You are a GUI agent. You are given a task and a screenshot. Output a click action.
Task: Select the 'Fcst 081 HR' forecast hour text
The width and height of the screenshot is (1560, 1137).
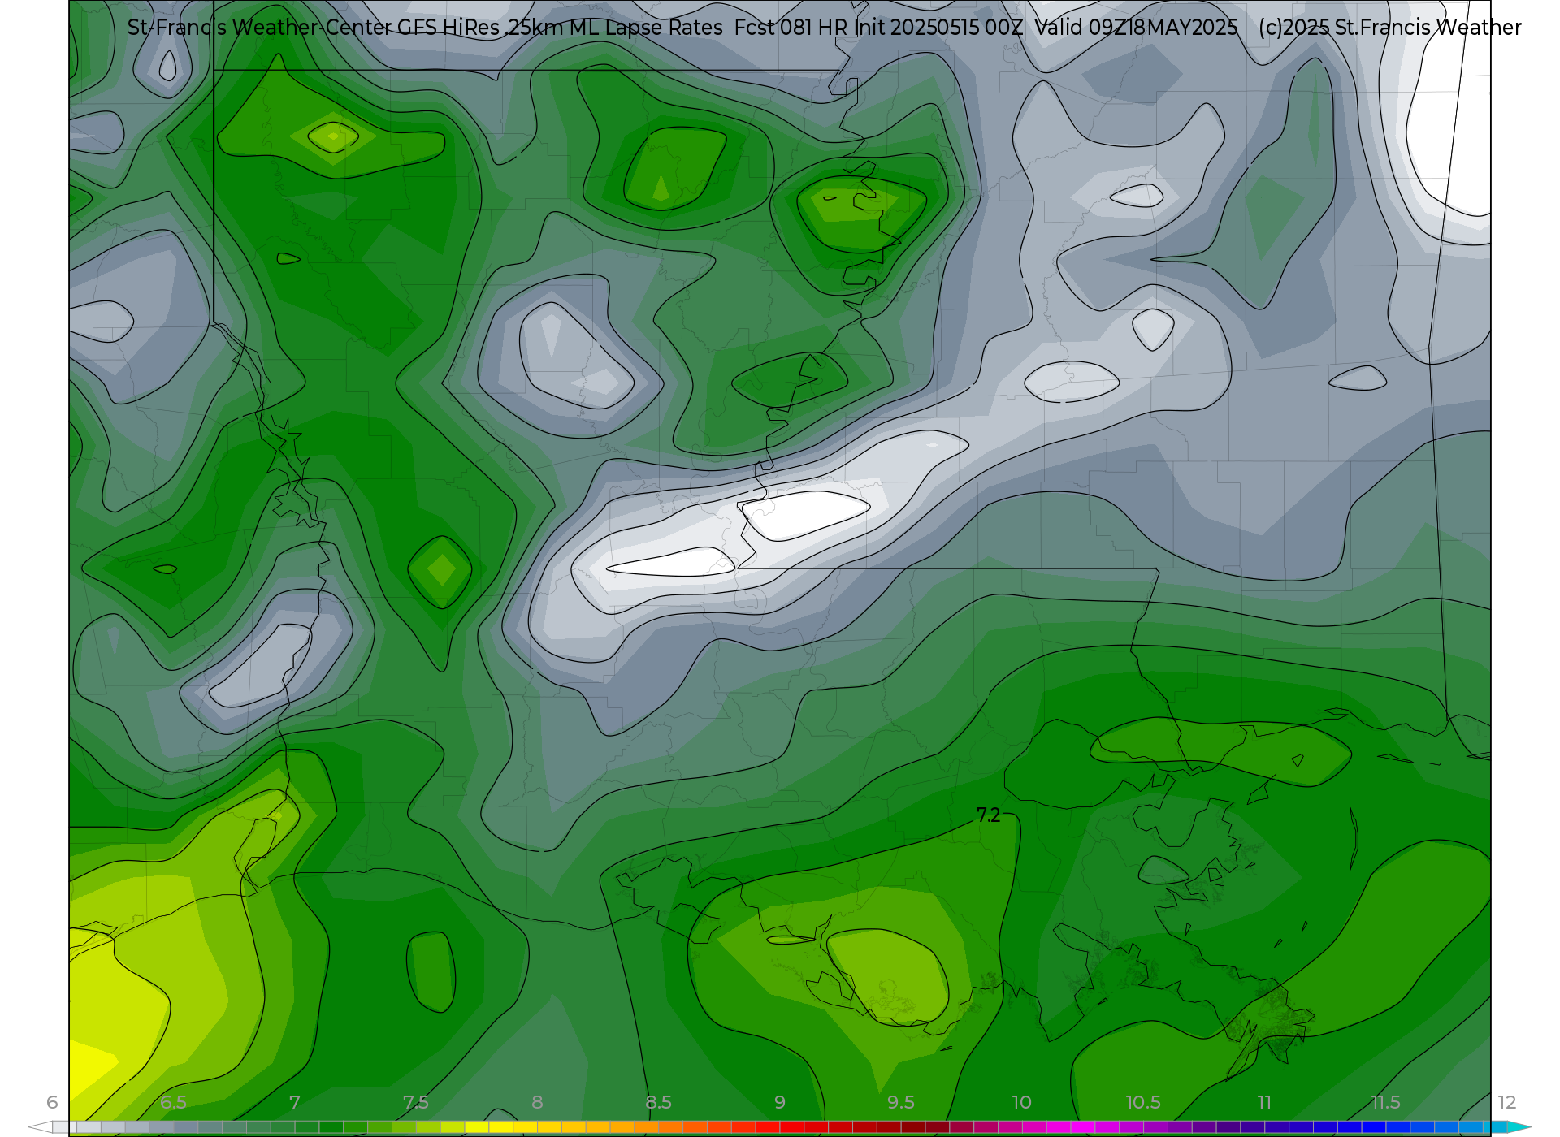[x=791, y=28]
